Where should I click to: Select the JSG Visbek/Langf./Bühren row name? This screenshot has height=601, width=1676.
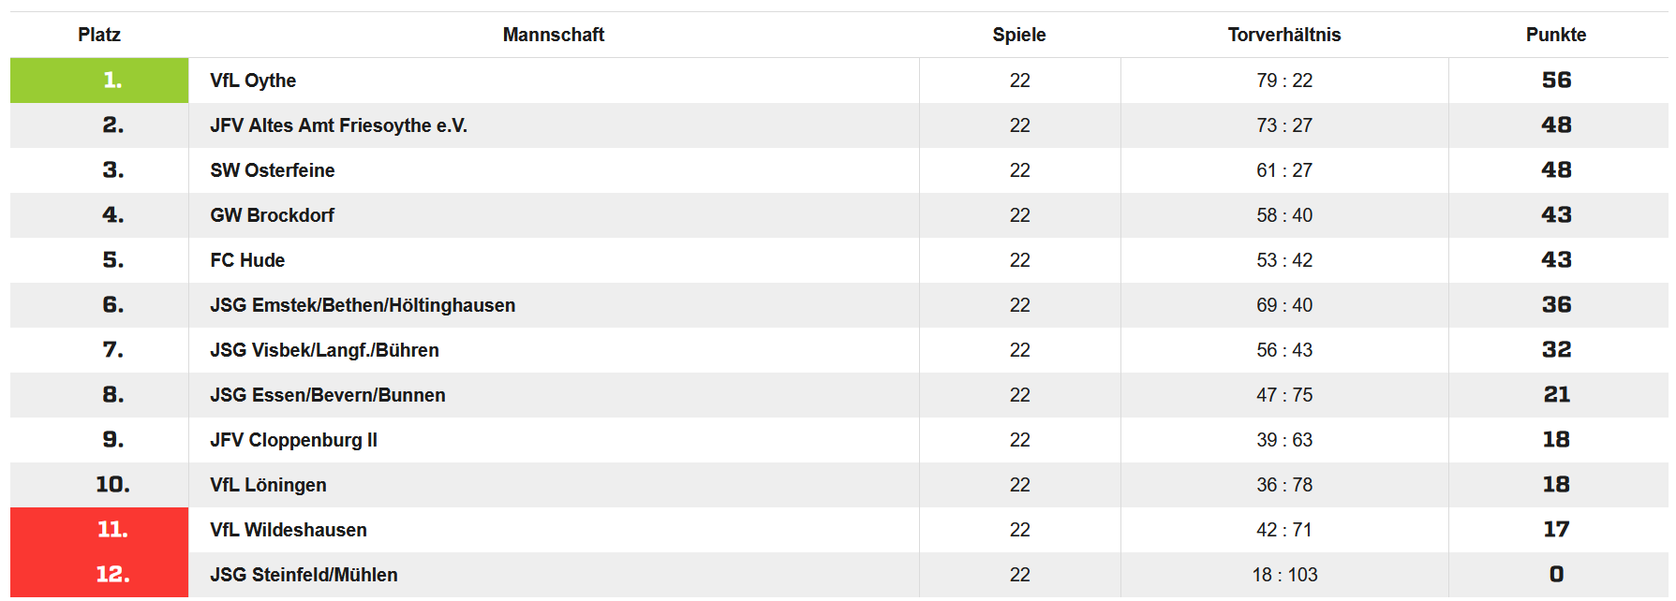pos(324,350)
